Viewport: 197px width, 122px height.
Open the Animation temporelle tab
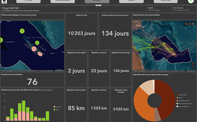point(63,1)
